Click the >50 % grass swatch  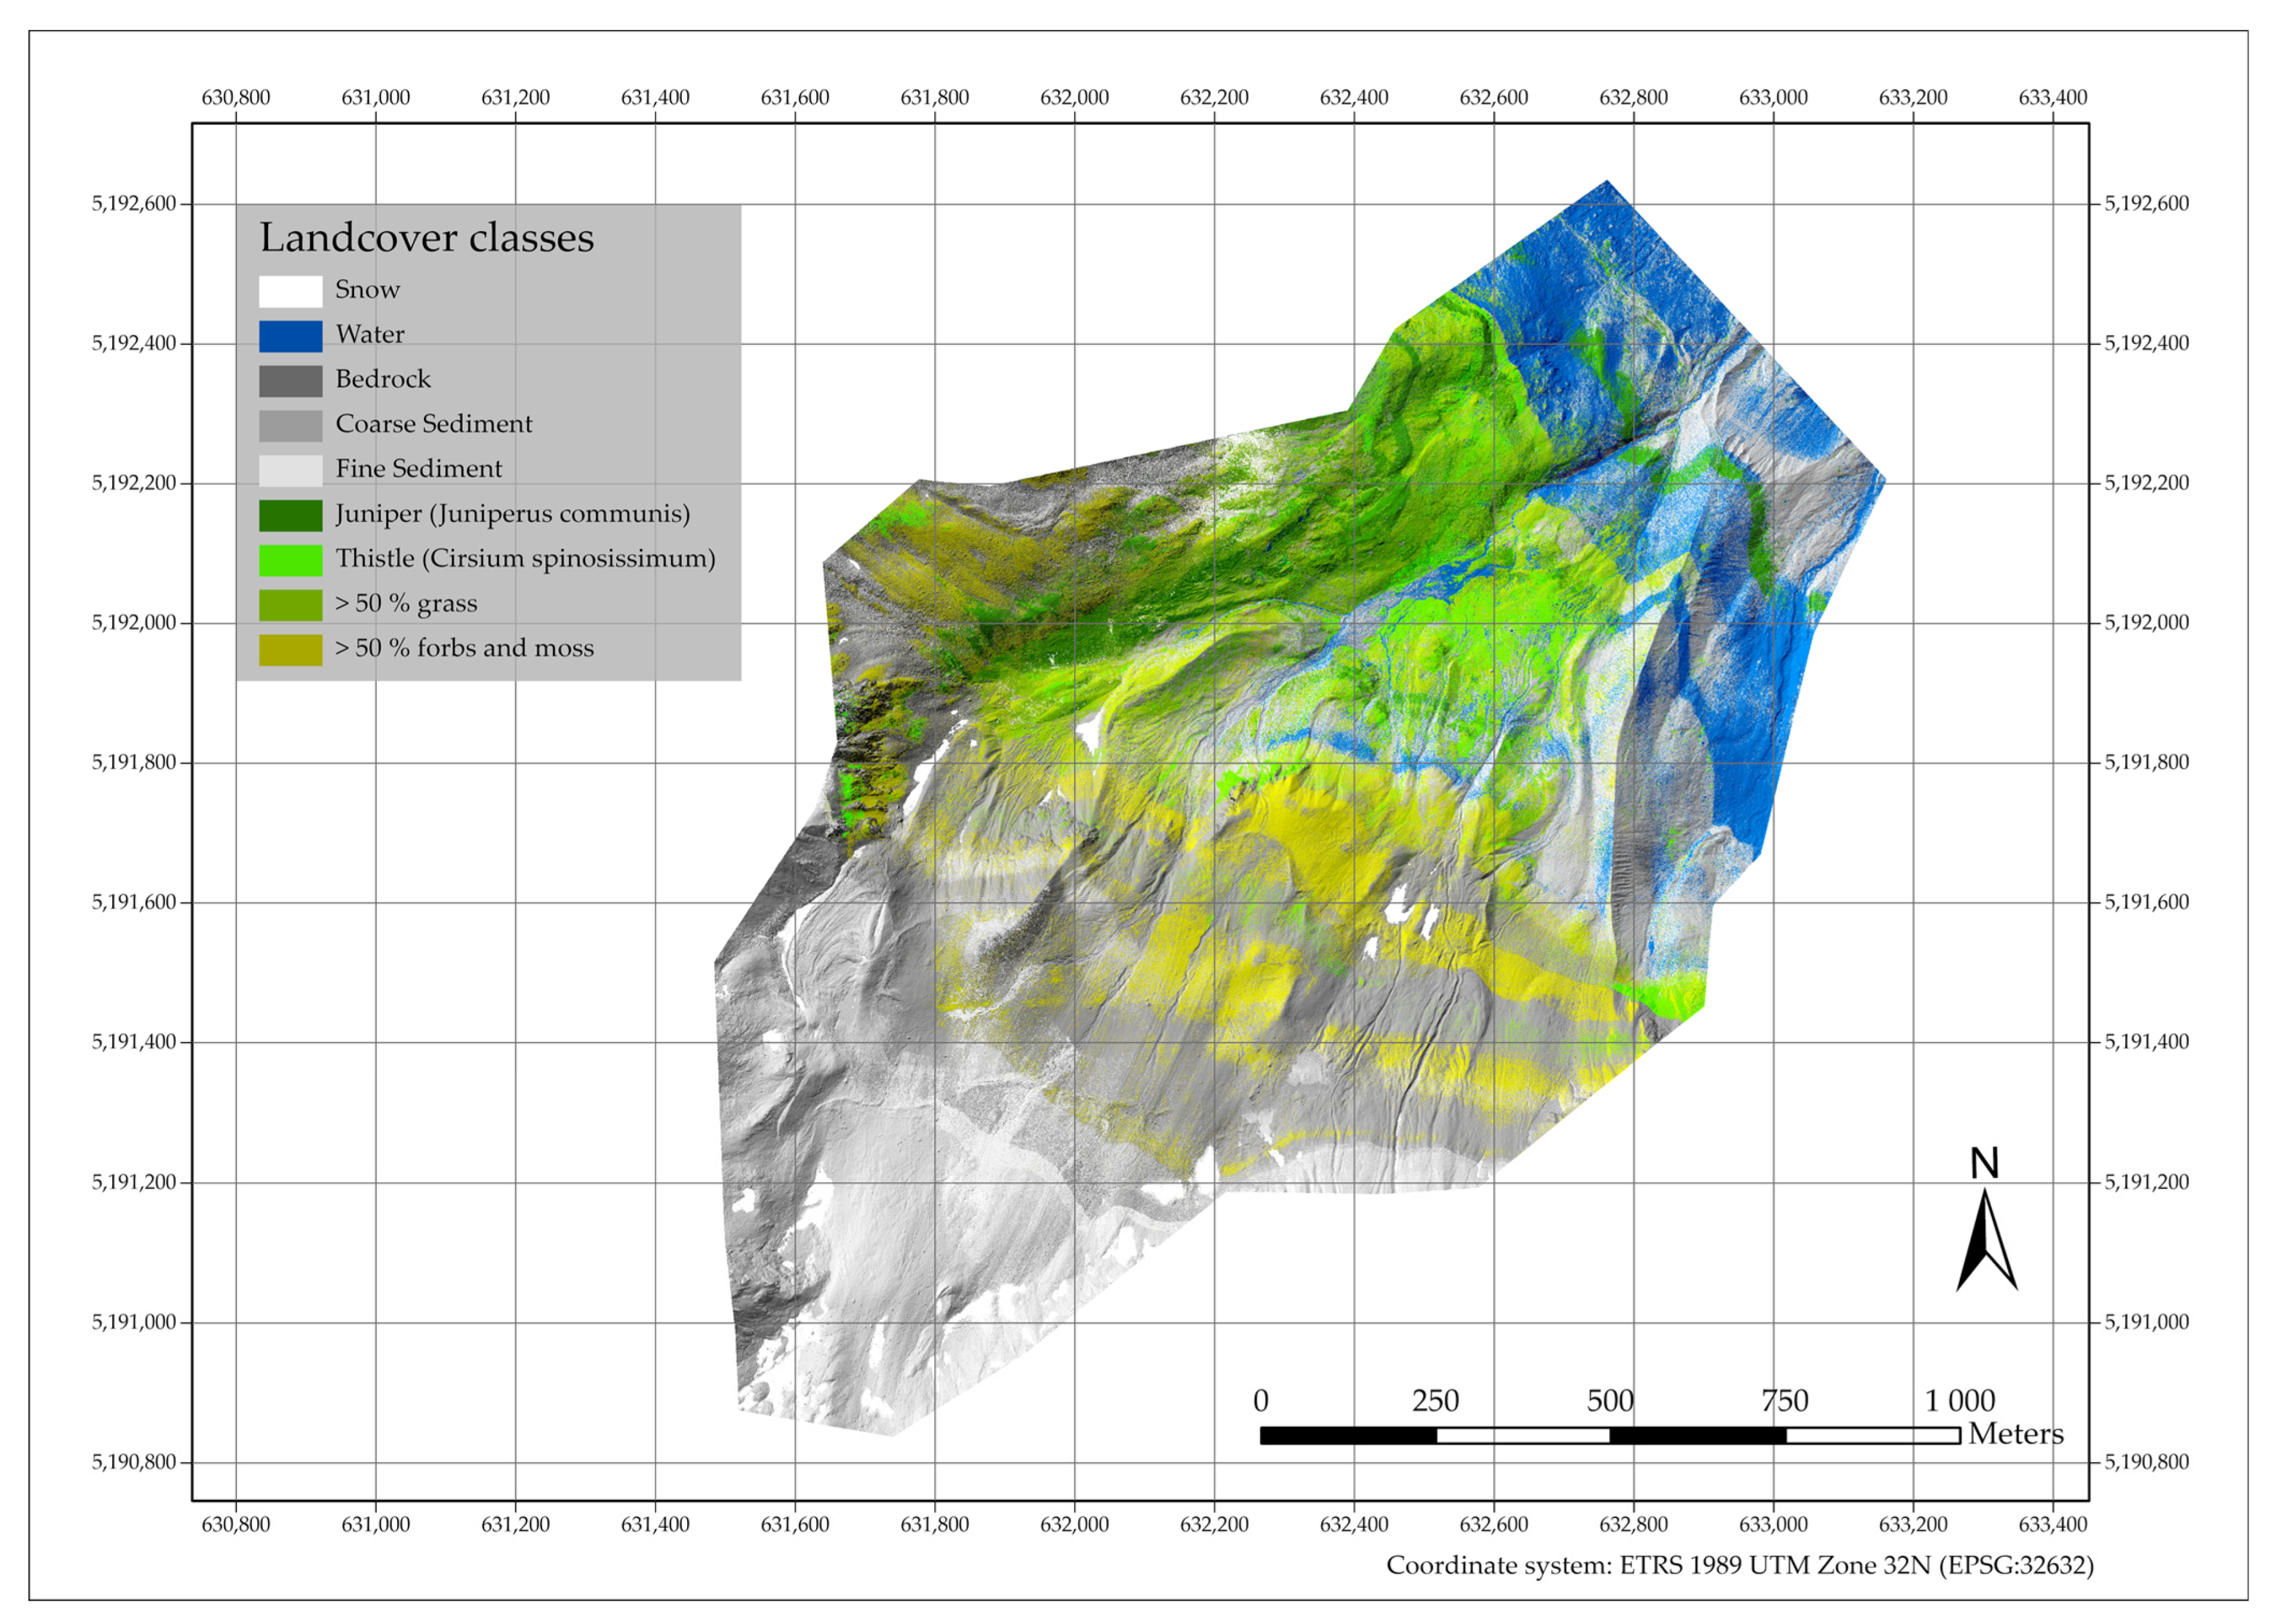(290, 605)
